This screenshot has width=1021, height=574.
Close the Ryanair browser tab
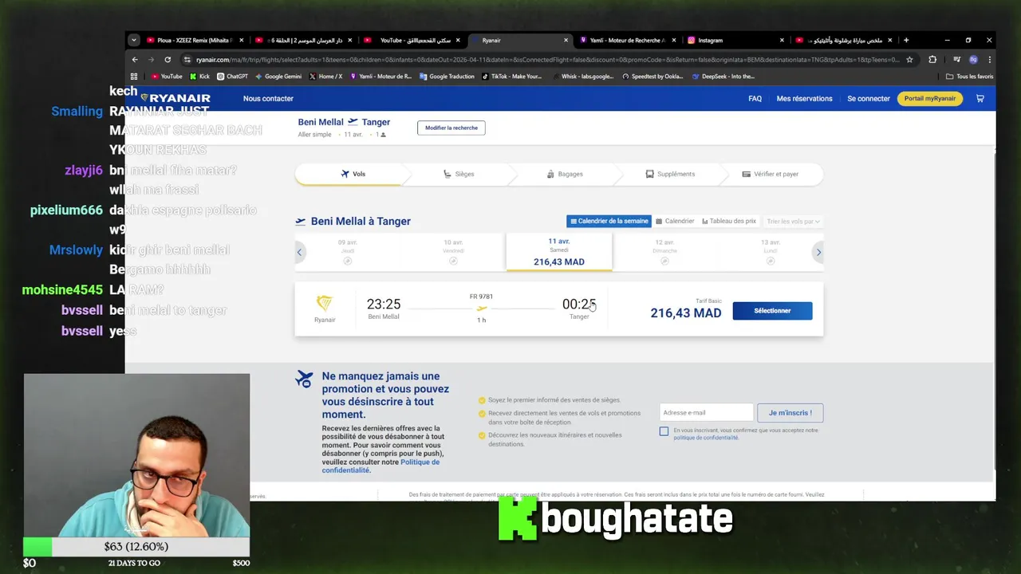pos(566,40)
